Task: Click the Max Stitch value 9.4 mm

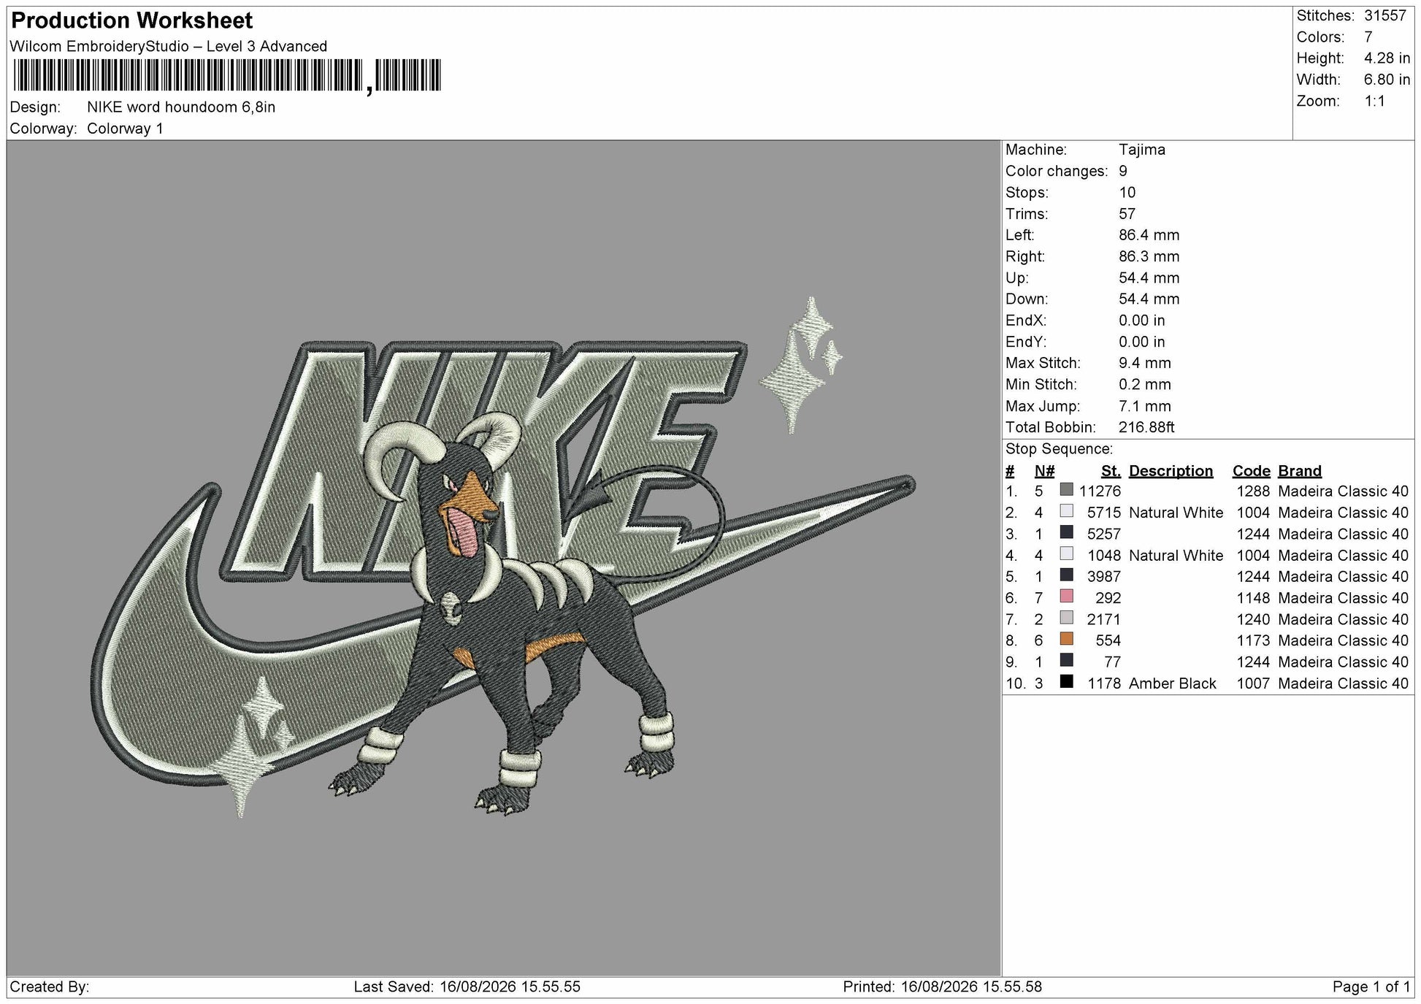Action: pos(1145,364)
